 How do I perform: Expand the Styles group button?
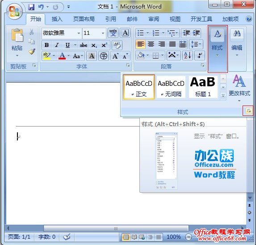tap(217, 49)
